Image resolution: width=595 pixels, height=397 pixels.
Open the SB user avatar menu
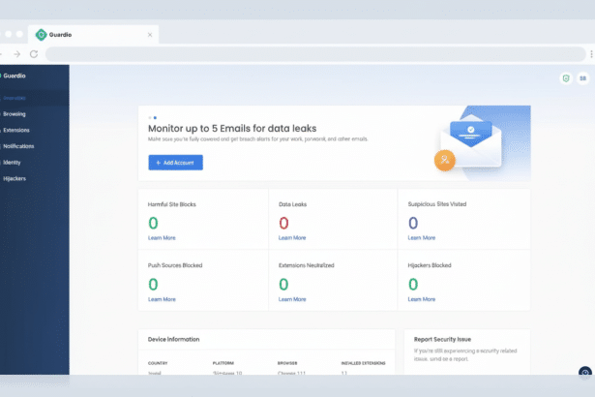(582, 78)
